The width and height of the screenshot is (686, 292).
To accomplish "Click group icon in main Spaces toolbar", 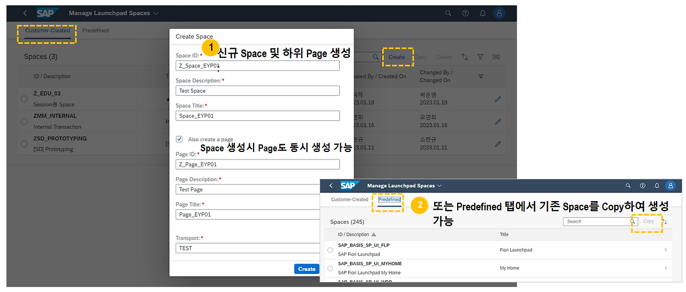I will (496, 57).
